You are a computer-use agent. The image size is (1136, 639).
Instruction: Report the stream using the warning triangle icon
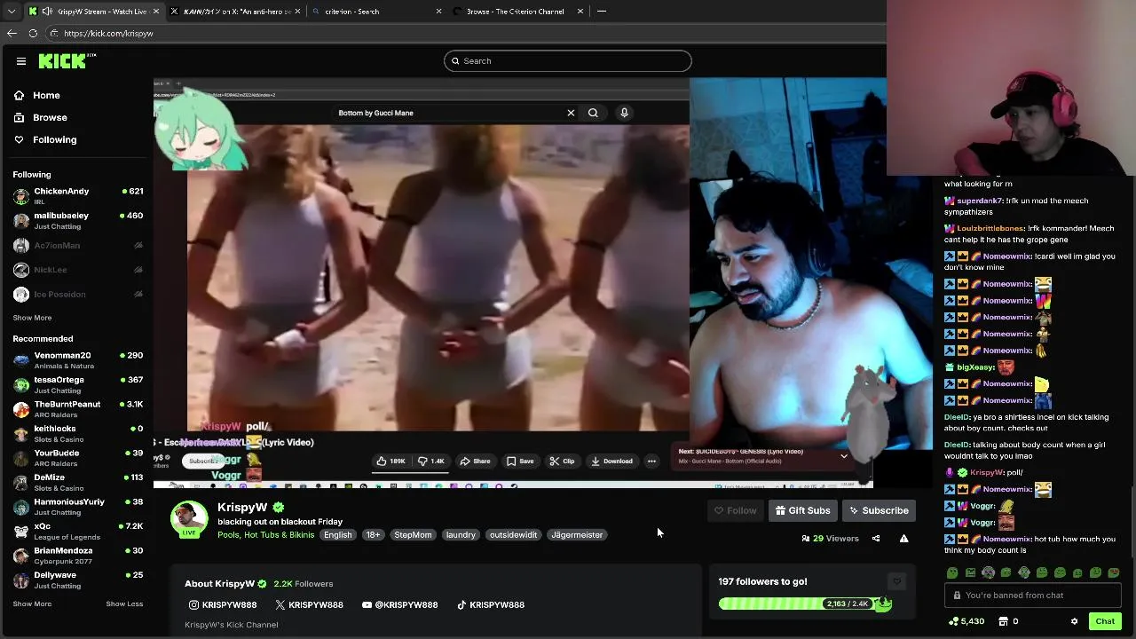pos(903,539)
